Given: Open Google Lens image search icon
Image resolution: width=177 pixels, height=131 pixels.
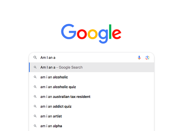Looking at the screenshot, I should click(147, 58).
